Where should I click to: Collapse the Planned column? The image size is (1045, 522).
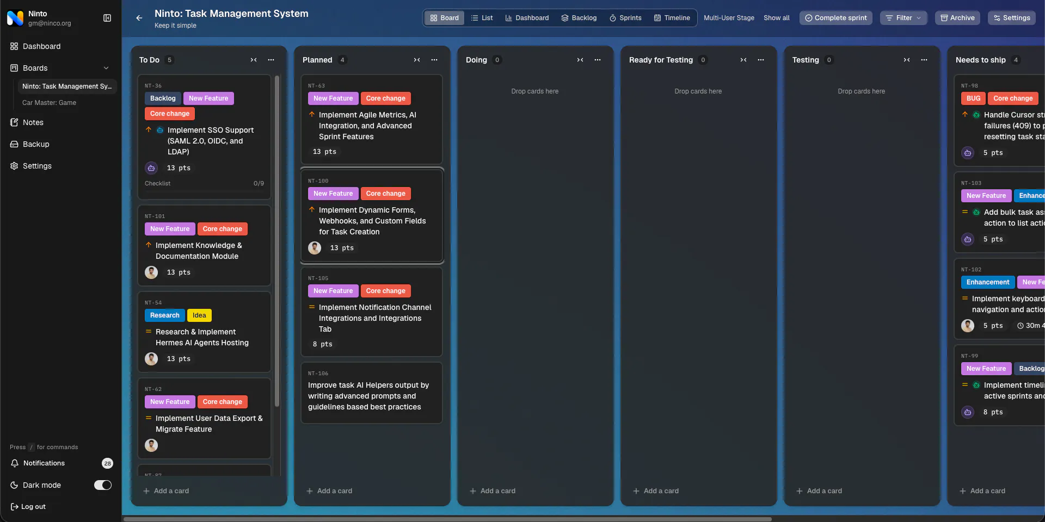pyautogui.click(x=417, y=60)
